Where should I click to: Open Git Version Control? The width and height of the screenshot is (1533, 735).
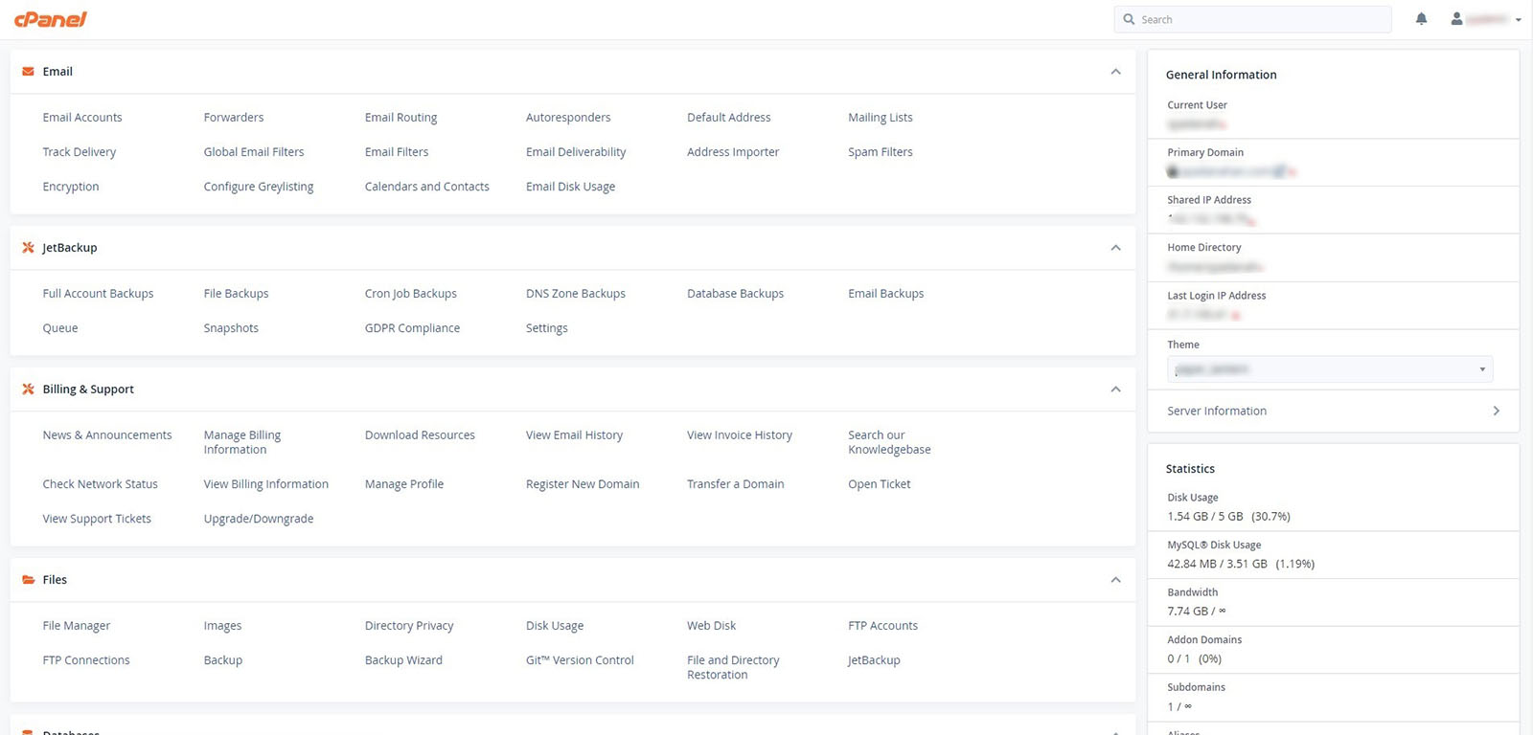[x=580, y=660]
